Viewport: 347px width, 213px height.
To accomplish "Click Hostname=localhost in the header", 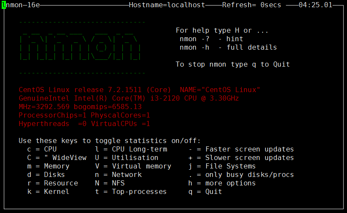I will (x=167, y=5).
